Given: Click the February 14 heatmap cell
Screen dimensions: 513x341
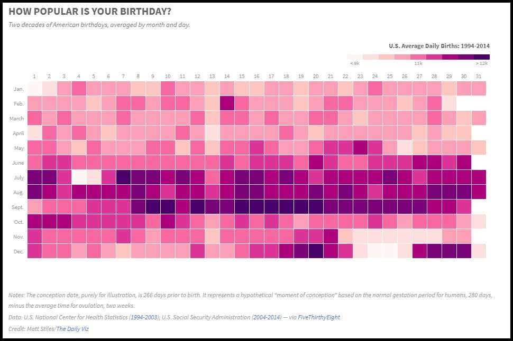Looking at the screenshot, I should pyautogui.click(x=227, y=103).
